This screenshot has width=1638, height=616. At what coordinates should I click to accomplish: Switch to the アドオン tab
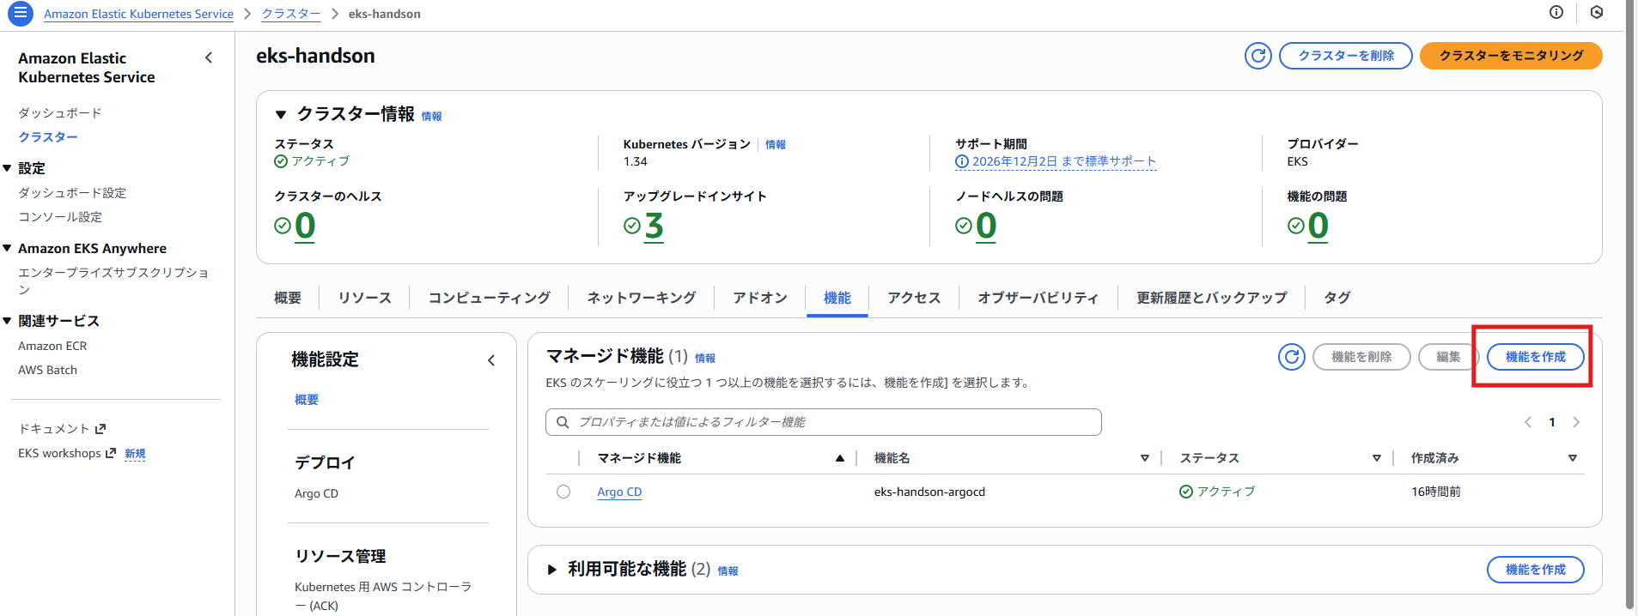click(x=760, y=298)
